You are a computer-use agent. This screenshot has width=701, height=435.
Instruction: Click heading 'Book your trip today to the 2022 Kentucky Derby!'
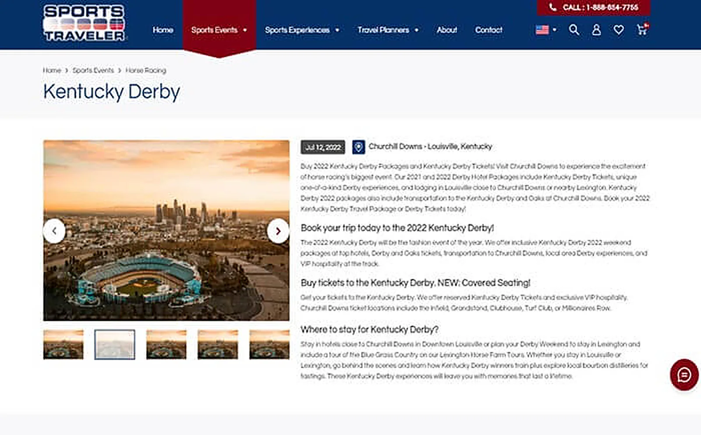pyautogui.click(x=397, y=228)
